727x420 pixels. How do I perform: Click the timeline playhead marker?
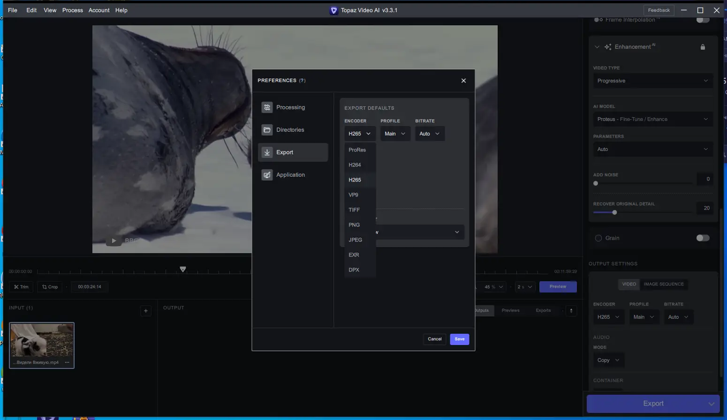(183, 269)
